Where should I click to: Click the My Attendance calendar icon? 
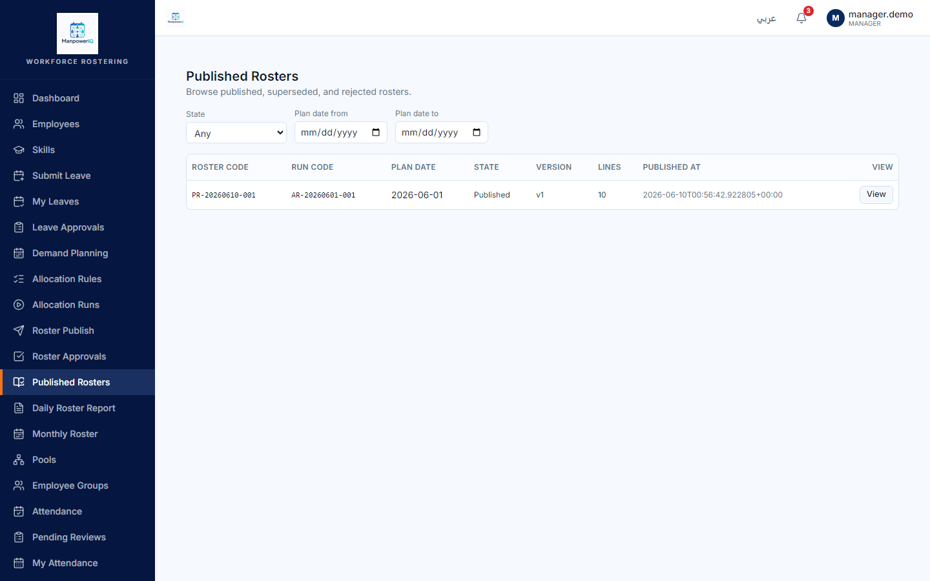(19, 563)
